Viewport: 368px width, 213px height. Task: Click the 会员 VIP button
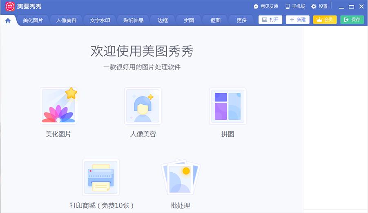[x=325, y=20]
